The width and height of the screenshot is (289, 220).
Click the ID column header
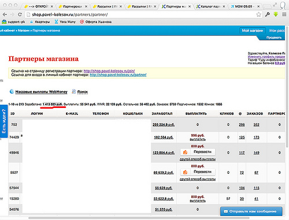point(13,114)
